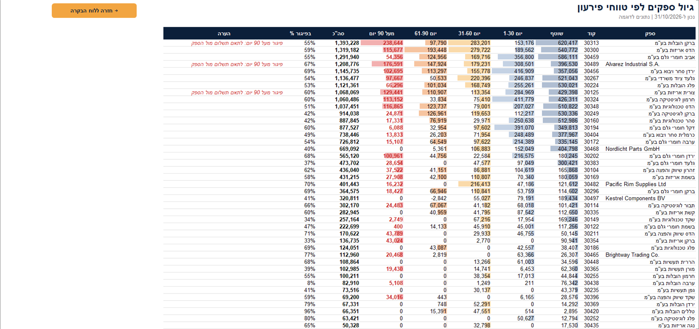This screenshot has width=699, height=329.
Task: Select the total cell 1,393,228
Action: click(347, 43)
